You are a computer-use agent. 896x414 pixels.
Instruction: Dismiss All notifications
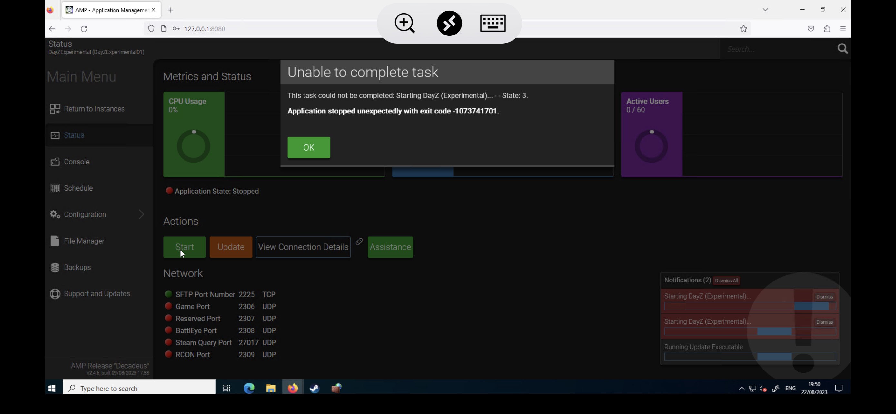pos(726,281)
